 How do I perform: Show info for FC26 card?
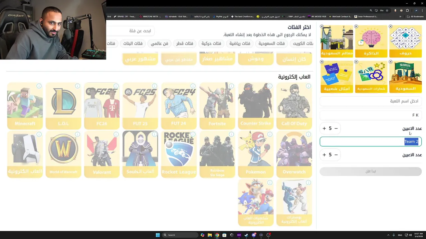click(116, 86)
